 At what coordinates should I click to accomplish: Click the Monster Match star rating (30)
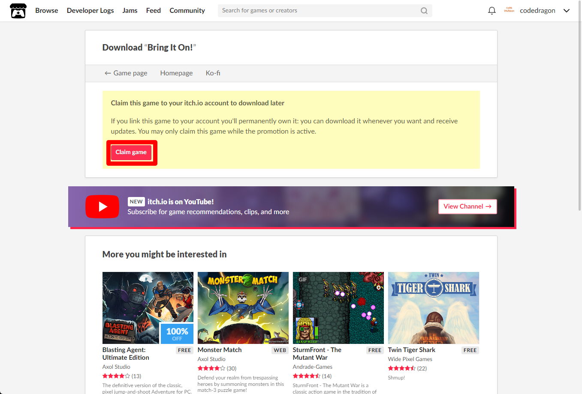click(x=217, y=368)
